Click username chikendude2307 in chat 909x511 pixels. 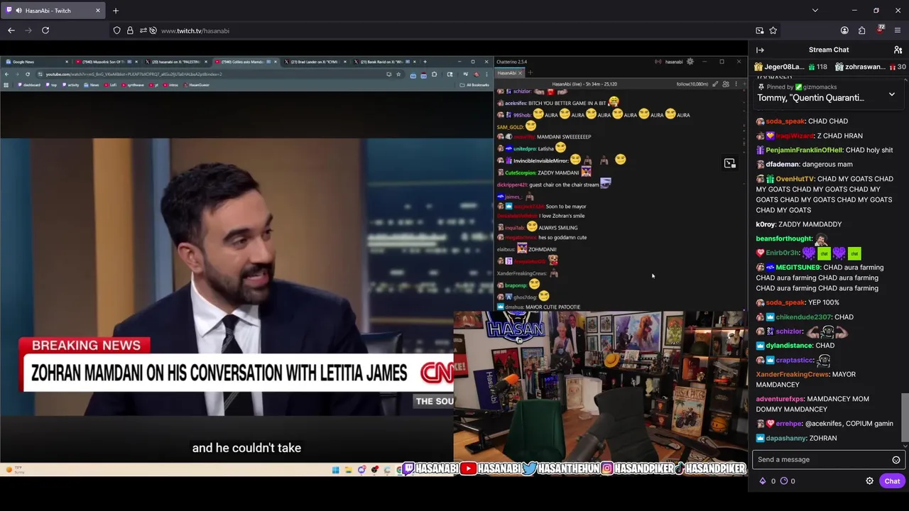(803, 317)
